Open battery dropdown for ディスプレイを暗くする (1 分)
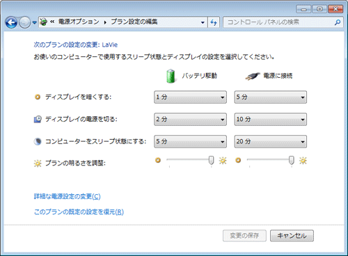The height and width of the screenshot is (256, 348). [x=190, y=97]
